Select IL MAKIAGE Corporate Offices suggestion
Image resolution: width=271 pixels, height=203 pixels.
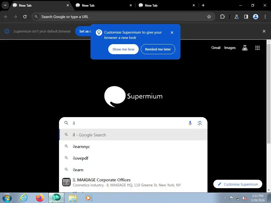pos(133,182)
